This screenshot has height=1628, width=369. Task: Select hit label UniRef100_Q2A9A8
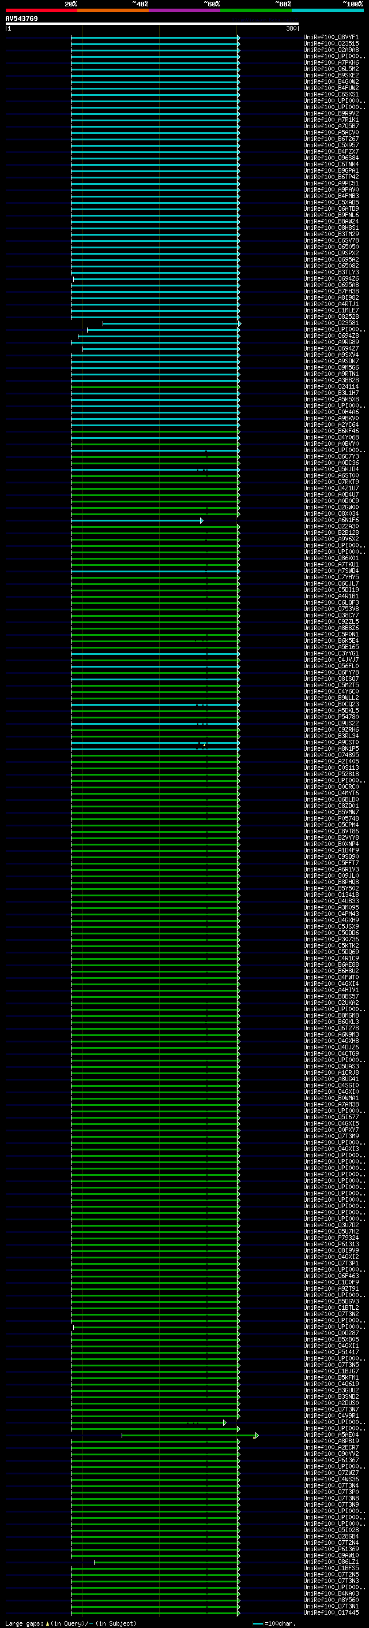pos(331,50)
